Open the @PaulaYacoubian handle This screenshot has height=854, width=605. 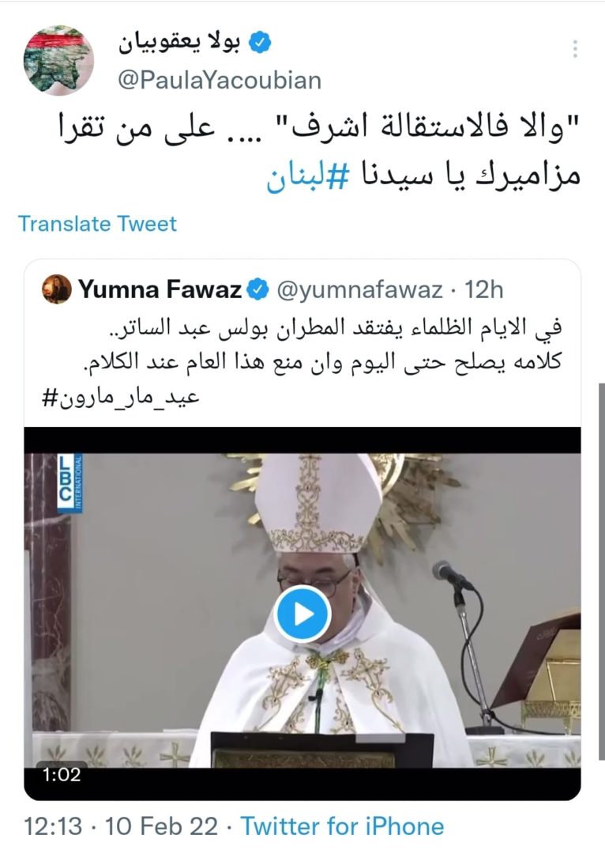point(220,81)
